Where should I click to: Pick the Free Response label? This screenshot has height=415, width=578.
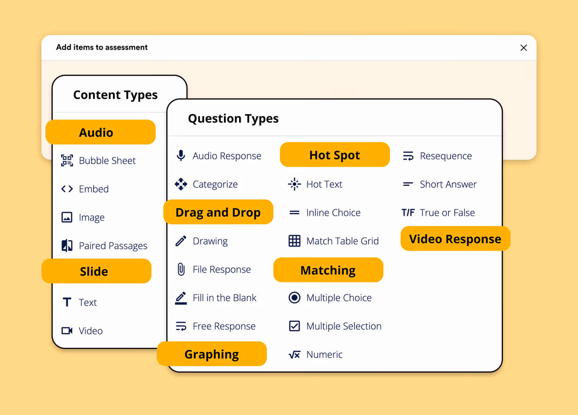coord(224,326)
